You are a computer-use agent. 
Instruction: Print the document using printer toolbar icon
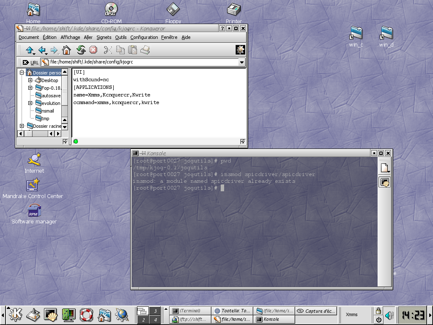click(145, 50)
